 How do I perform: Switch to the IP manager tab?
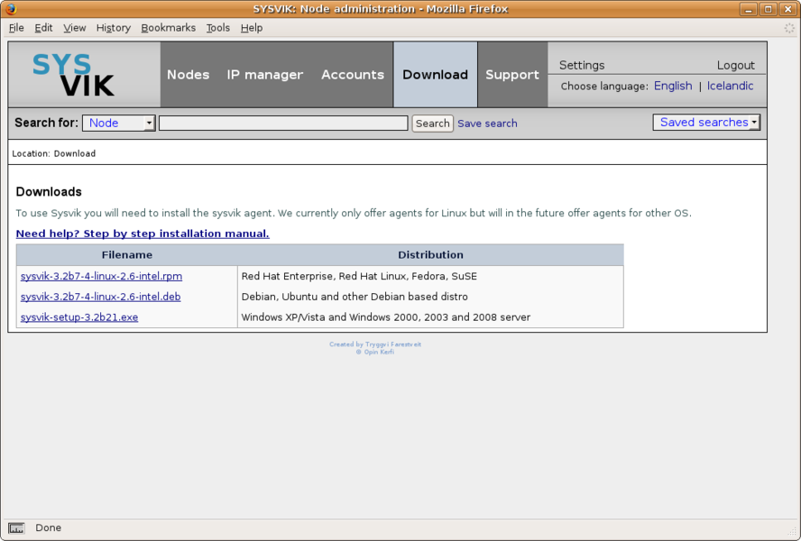(265, 75)
